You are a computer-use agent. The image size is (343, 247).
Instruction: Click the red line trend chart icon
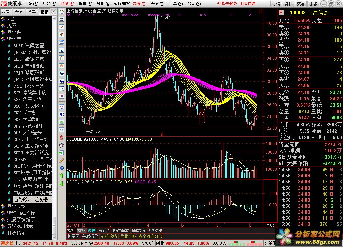tap(62, 27)
